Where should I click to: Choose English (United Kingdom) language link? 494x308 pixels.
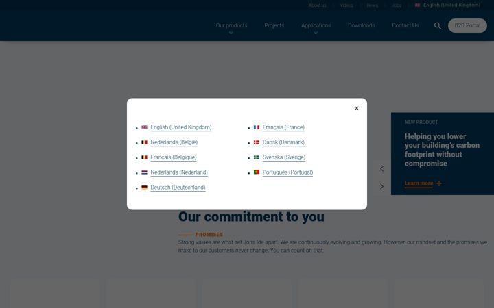[x=181, y=127]
